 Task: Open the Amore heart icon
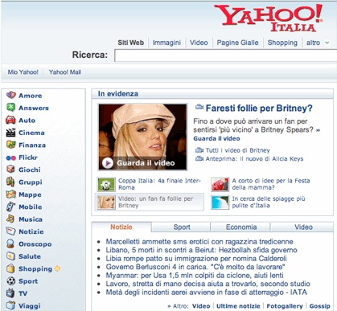click(x=10, y=95)
